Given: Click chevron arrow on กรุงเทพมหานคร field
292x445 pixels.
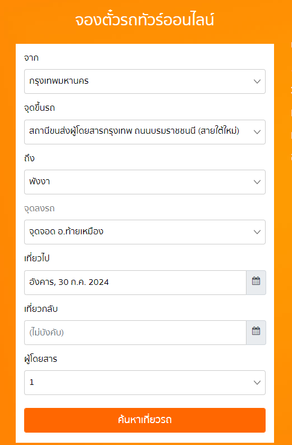Looking at the screenshot, I should click(x=257, y=81).
